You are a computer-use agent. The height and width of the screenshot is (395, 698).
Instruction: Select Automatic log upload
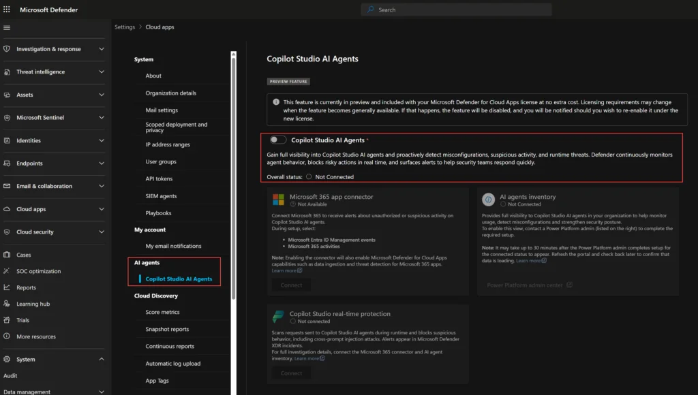click(173, 364)
